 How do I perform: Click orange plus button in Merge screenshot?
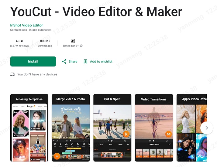point(57,156)
